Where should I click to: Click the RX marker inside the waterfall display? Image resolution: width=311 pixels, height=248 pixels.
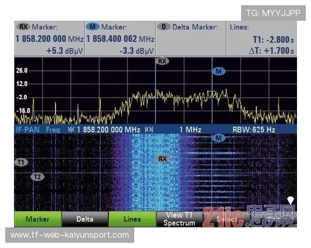162,159
